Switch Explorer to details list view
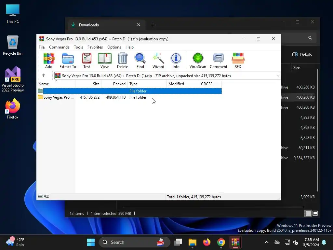The height and width of the screenshot is (250, 333). [x=308, y=213]
